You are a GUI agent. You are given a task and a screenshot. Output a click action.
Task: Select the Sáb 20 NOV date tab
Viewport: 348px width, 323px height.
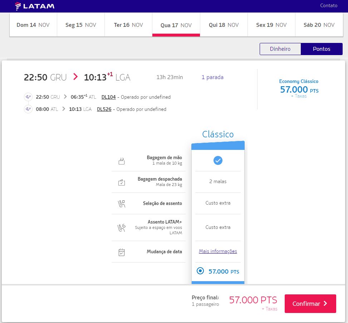(319, 25)
